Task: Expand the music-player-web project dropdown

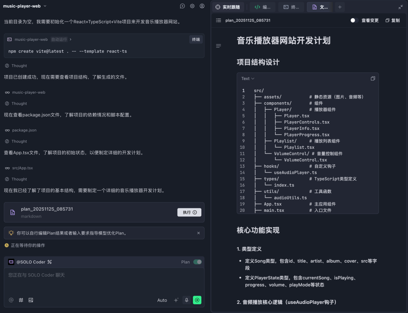Action: tap(25, 6)
